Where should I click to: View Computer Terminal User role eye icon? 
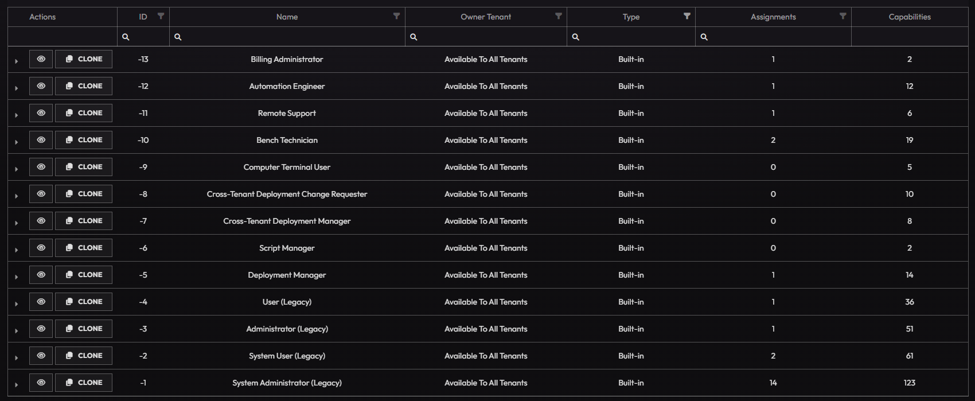[x=41, y=167]
